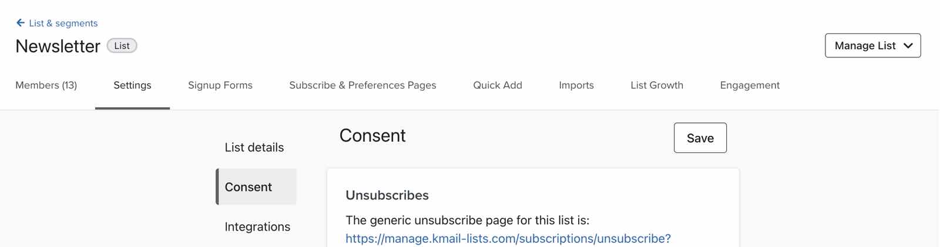The width and height of the screenshot is (940, 247).
Task: Save the consent settings
Action: pyautogui.click(x=700, y=138)
